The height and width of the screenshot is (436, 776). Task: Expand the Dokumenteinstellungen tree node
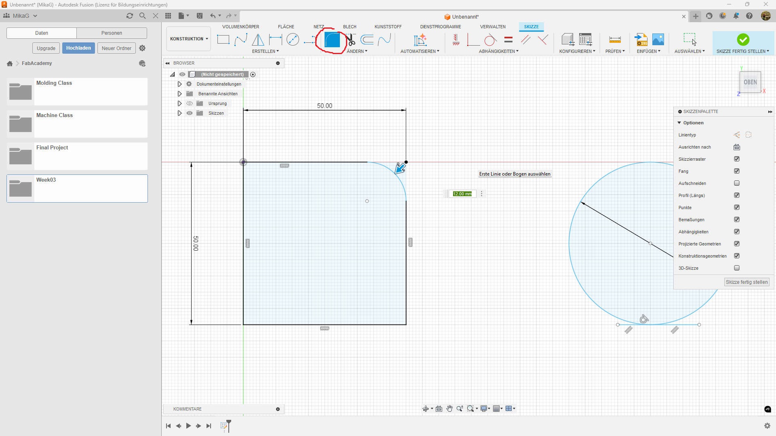tap(179, 84)
